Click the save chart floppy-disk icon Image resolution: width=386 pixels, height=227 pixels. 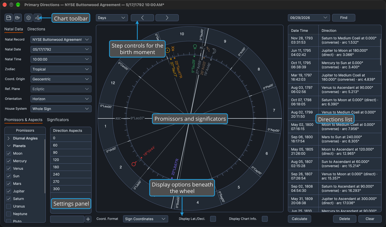coord(9,18)
